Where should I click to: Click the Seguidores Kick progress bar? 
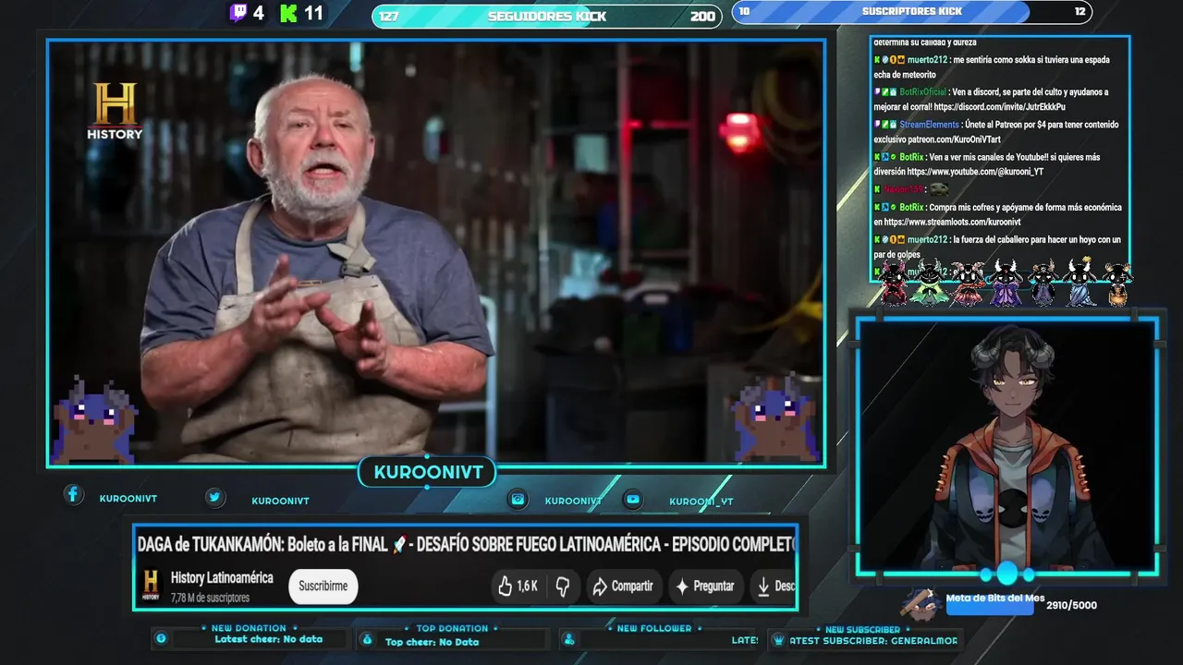point(546,17)
